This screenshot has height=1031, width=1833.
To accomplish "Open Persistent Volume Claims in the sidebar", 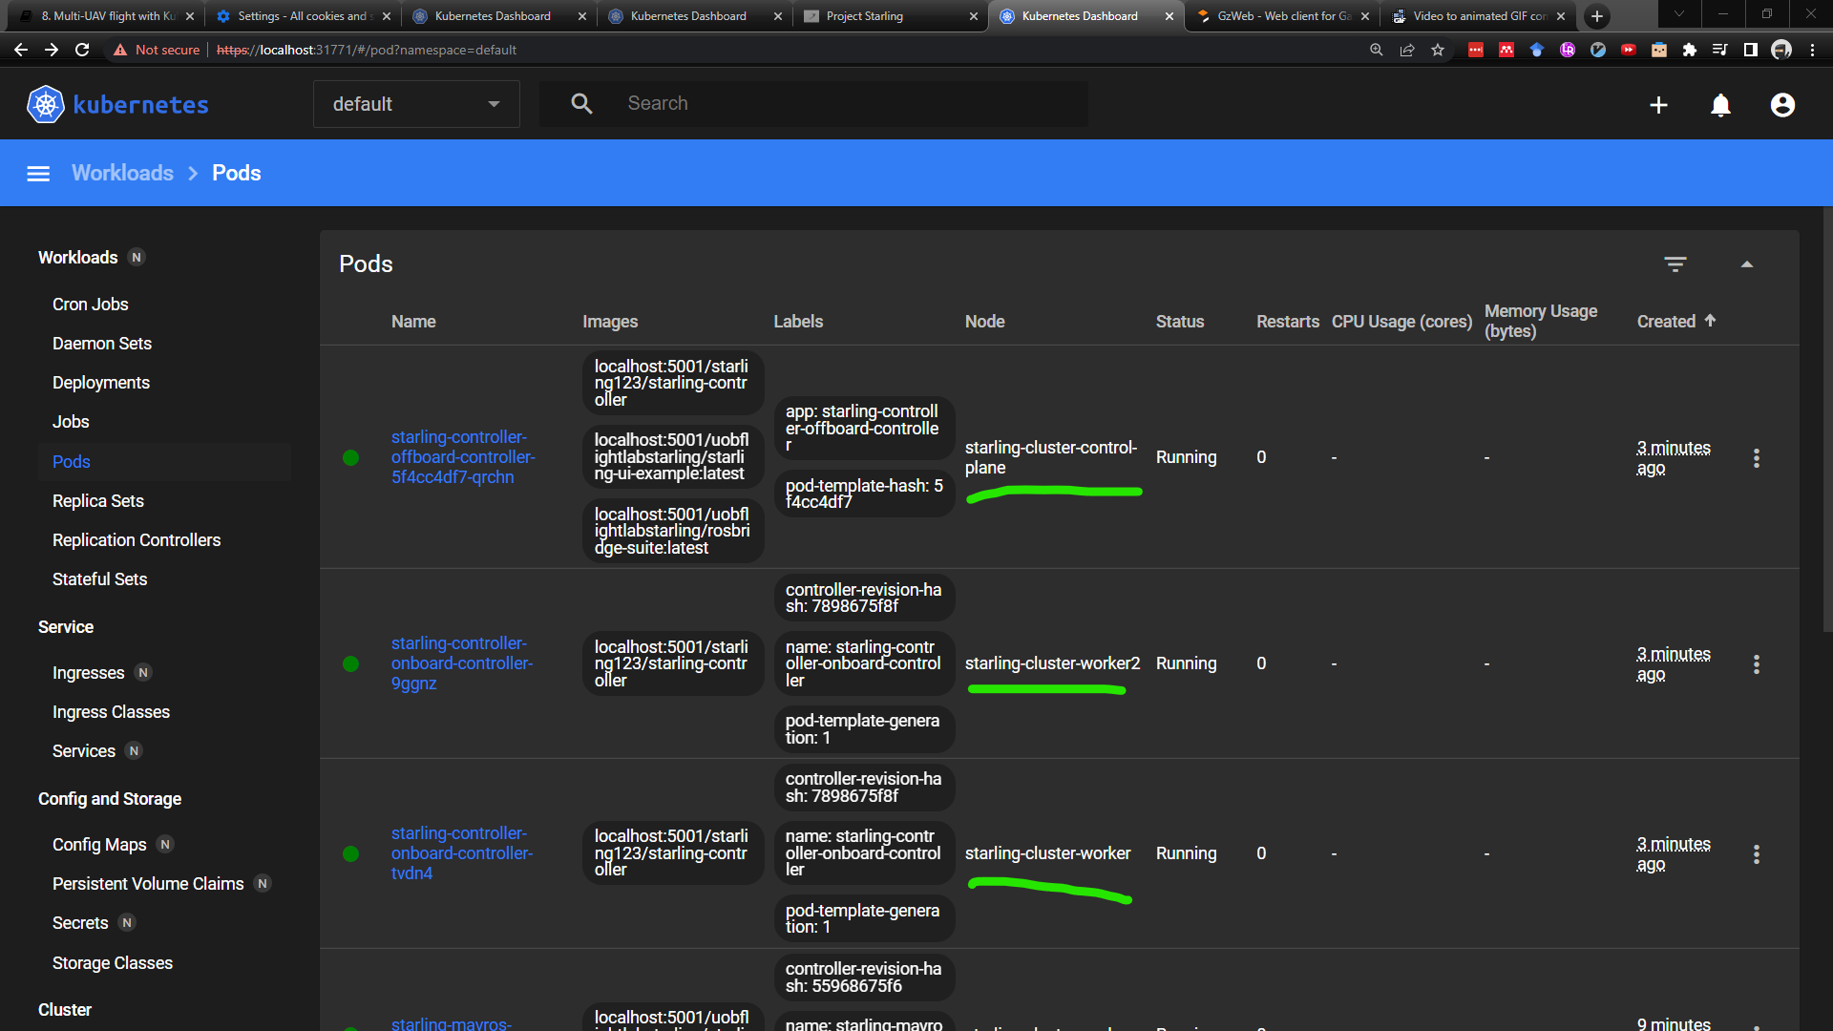I will [148, 884].
